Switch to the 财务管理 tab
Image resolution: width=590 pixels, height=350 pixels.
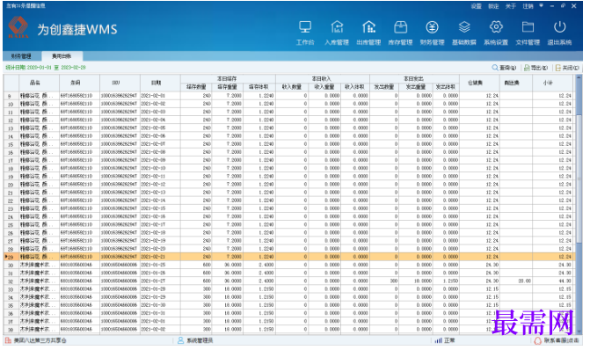coord(21,56)
